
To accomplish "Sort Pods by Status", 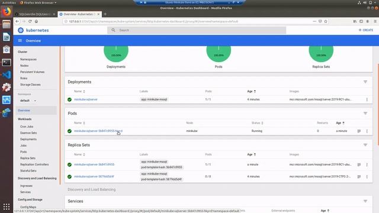I will [x=258, y=123].
